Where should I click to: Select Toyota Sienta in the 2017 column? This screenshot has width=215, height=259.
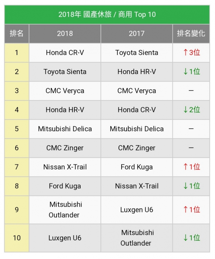point(136,53)
